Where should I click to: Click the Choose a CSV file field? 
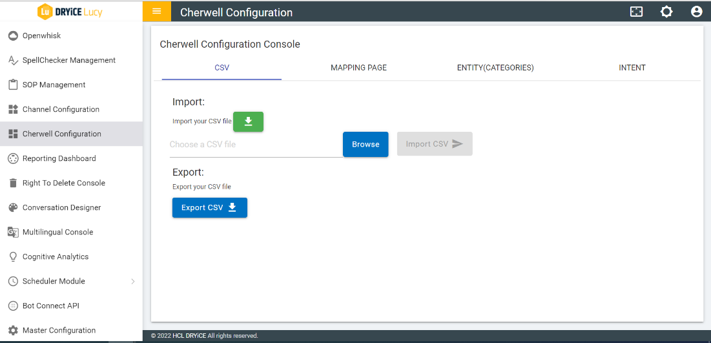256,145
